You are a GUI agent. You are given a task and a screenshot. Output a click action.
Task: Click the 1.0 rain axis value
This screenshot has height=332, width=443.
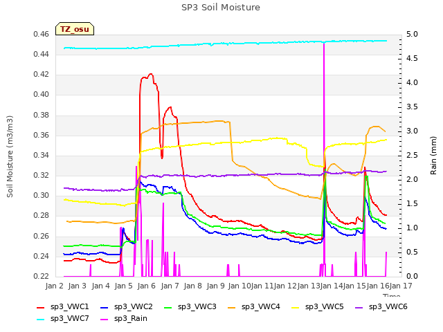(x=412, y=228)
